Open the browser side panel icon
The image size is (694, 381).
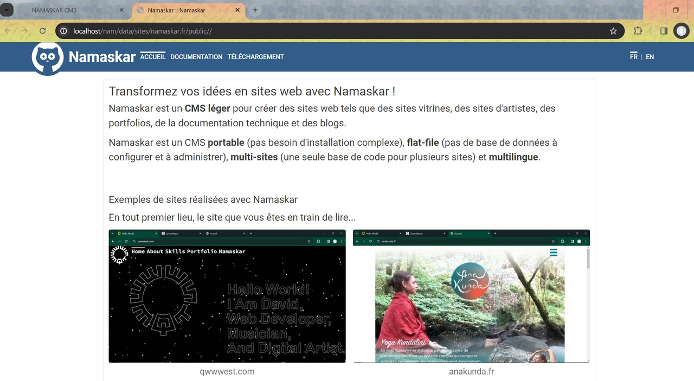point(664,31)
